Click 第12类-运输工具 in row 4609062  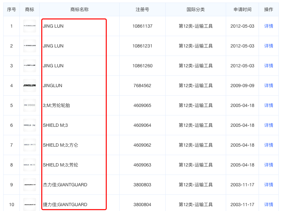click(196, 145)
